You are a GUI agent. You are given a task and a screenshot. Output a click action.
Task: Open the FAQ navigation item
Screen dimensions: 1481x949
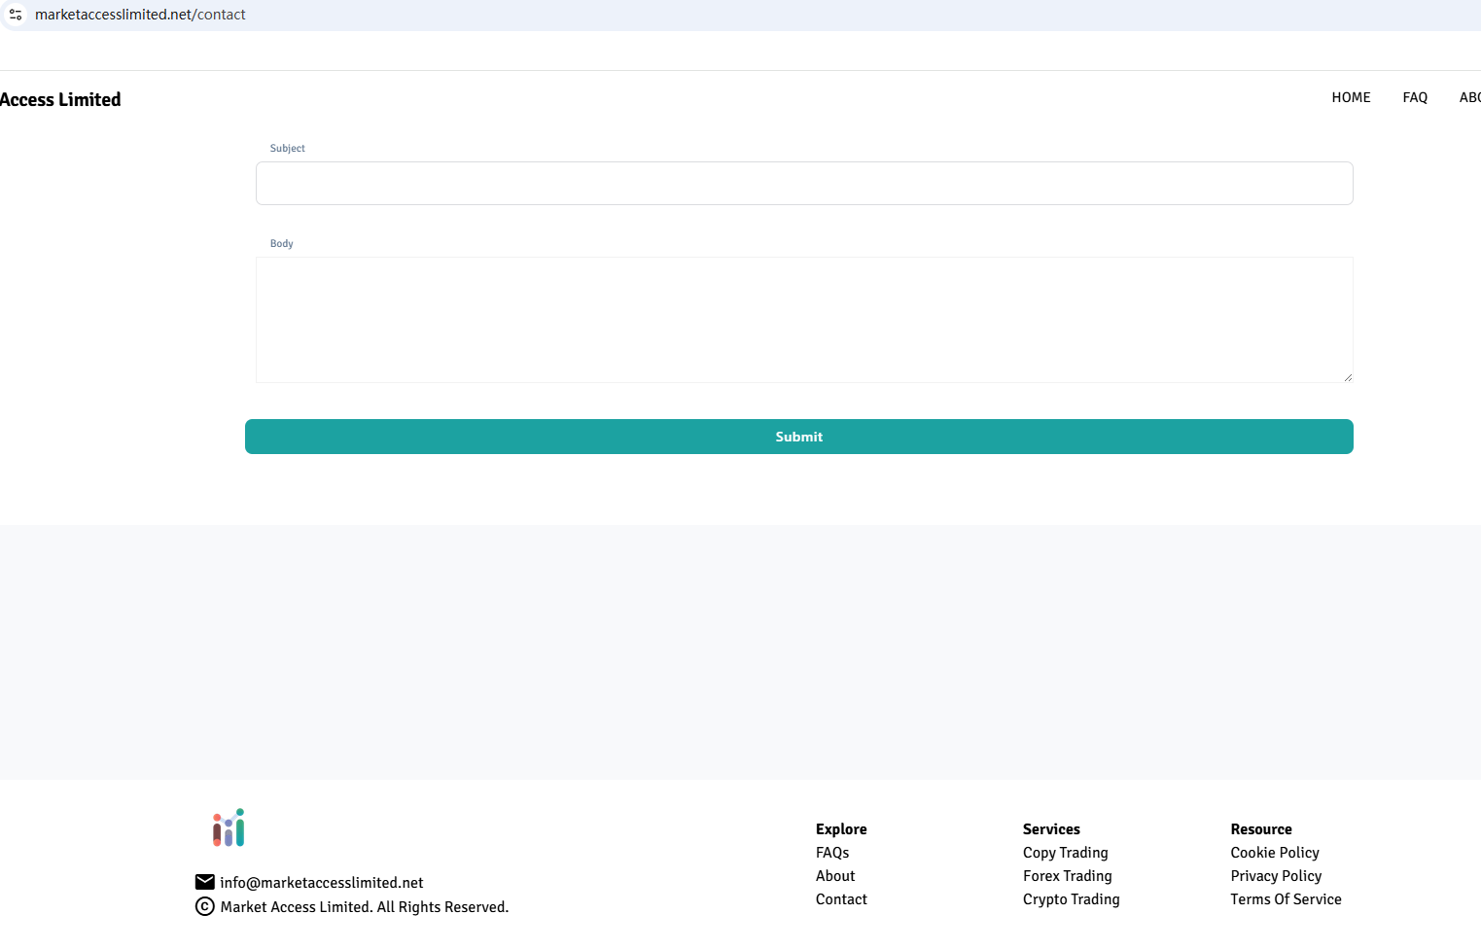(1415, 97)
